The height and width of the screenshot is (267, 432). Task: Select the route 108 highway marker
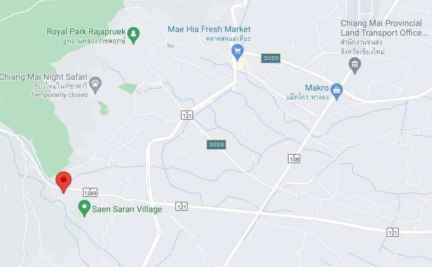pyautogui.click(x=294, y=158)
